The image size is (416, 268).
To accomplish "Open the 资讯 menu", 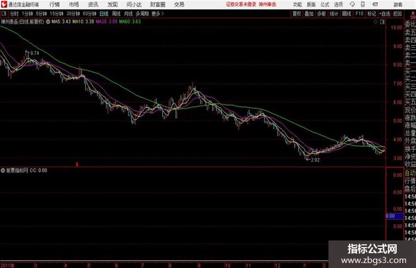I will (x=93, y=4).
